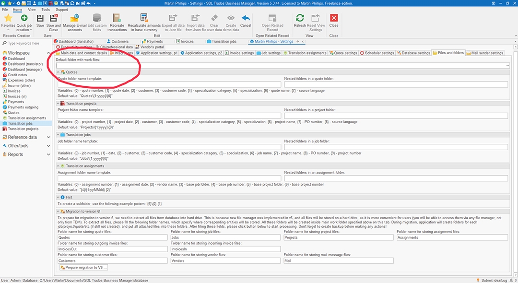518x283 pixels.
Task: Open Application settings, p1 tab
Action: pos(156,53)
